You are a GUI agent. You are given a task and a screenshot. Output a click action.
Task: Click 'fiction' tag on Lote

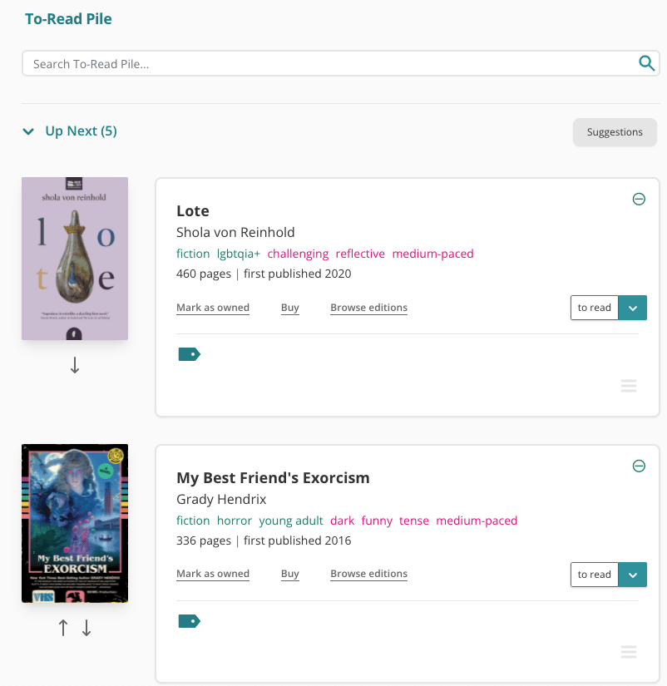(x=193, y=254)
